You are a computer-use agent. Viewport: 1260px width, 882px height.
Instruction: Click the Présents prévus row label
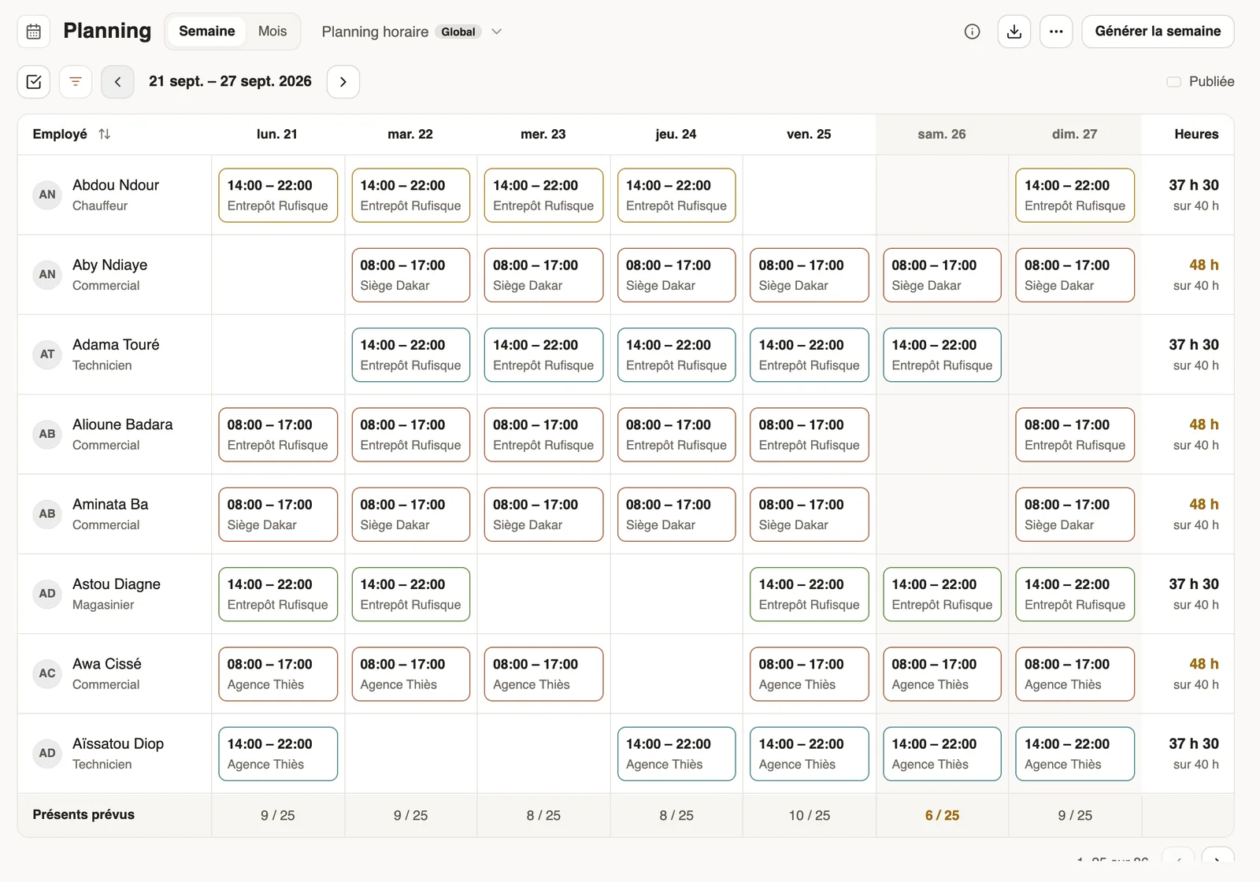(x=83, y=814)
